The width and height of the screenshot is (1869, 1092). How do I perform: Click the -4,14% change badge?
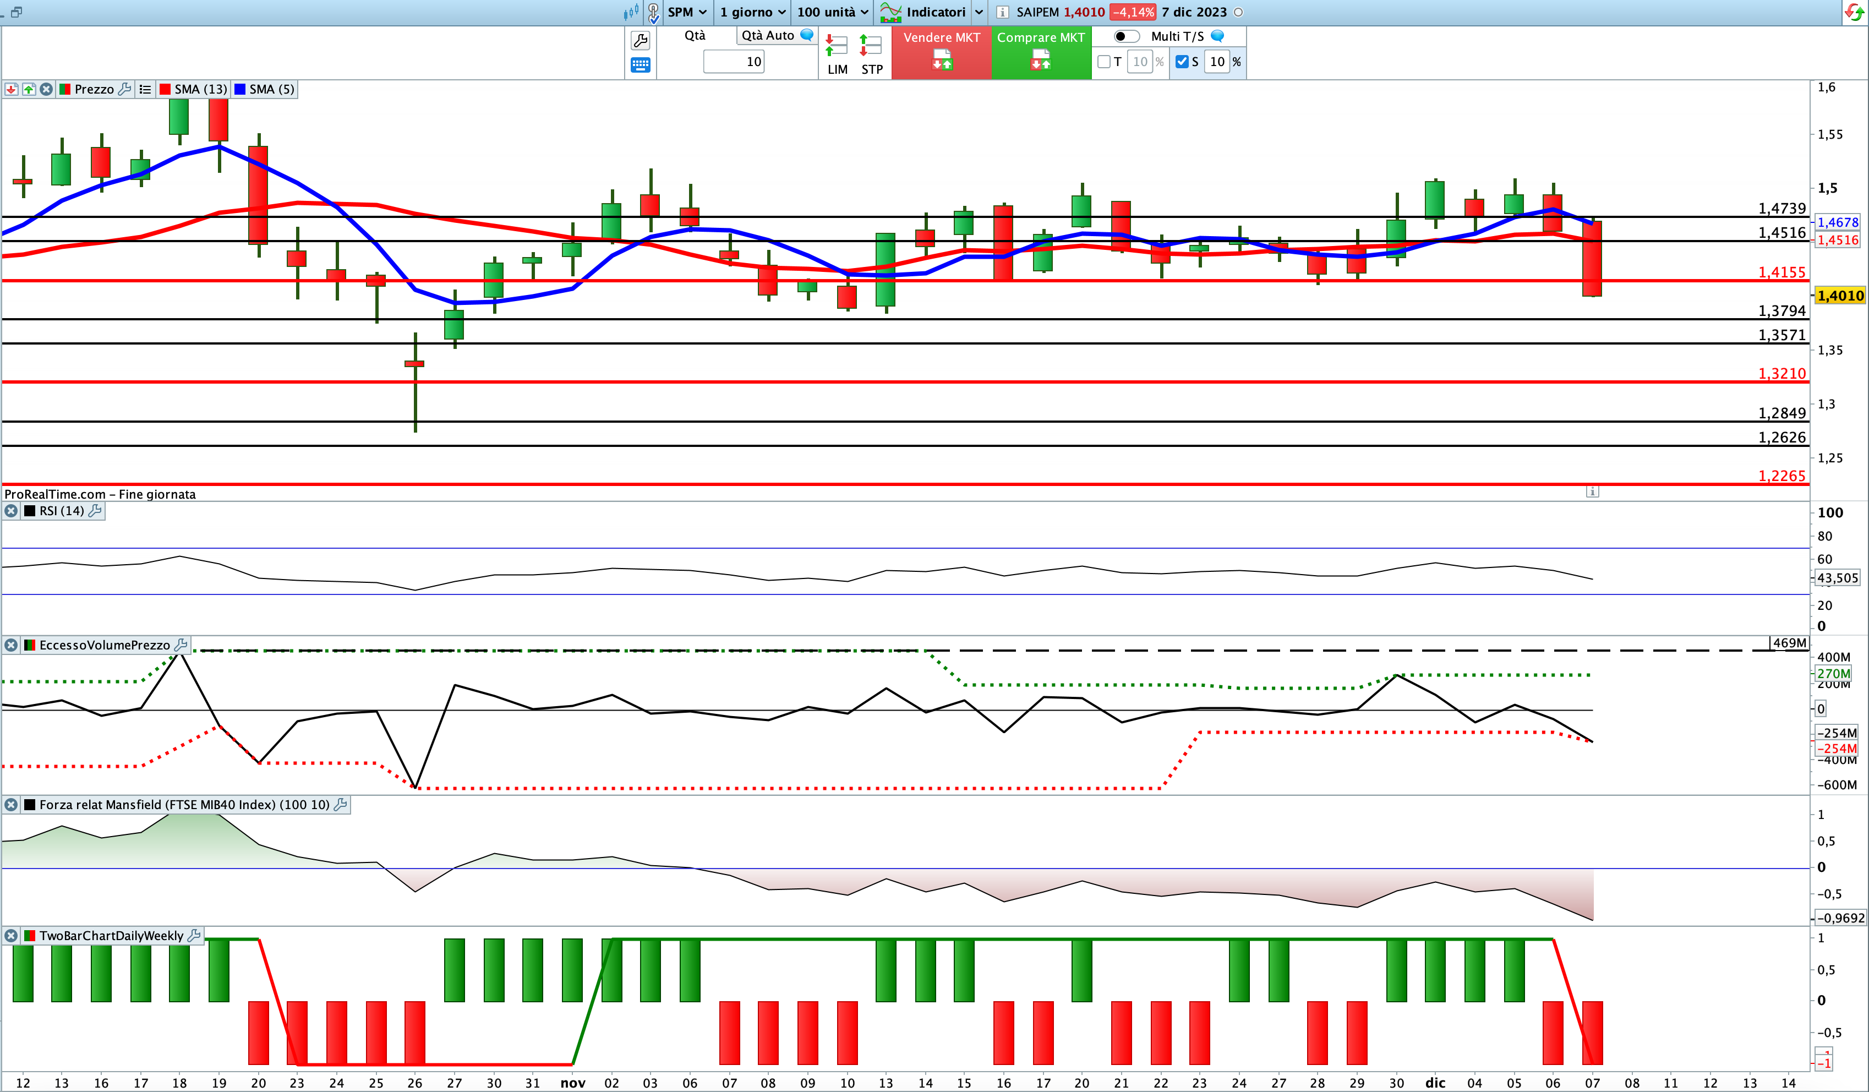[x=1133, y=12]
